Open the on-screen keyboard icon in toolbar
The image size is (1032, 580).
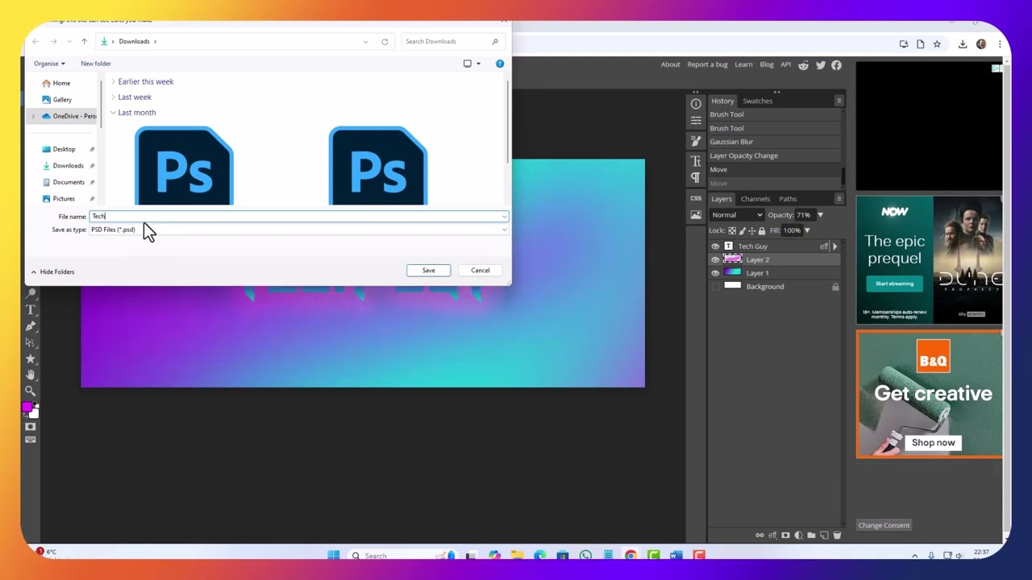pyautogui.click(x=31, y=440)
